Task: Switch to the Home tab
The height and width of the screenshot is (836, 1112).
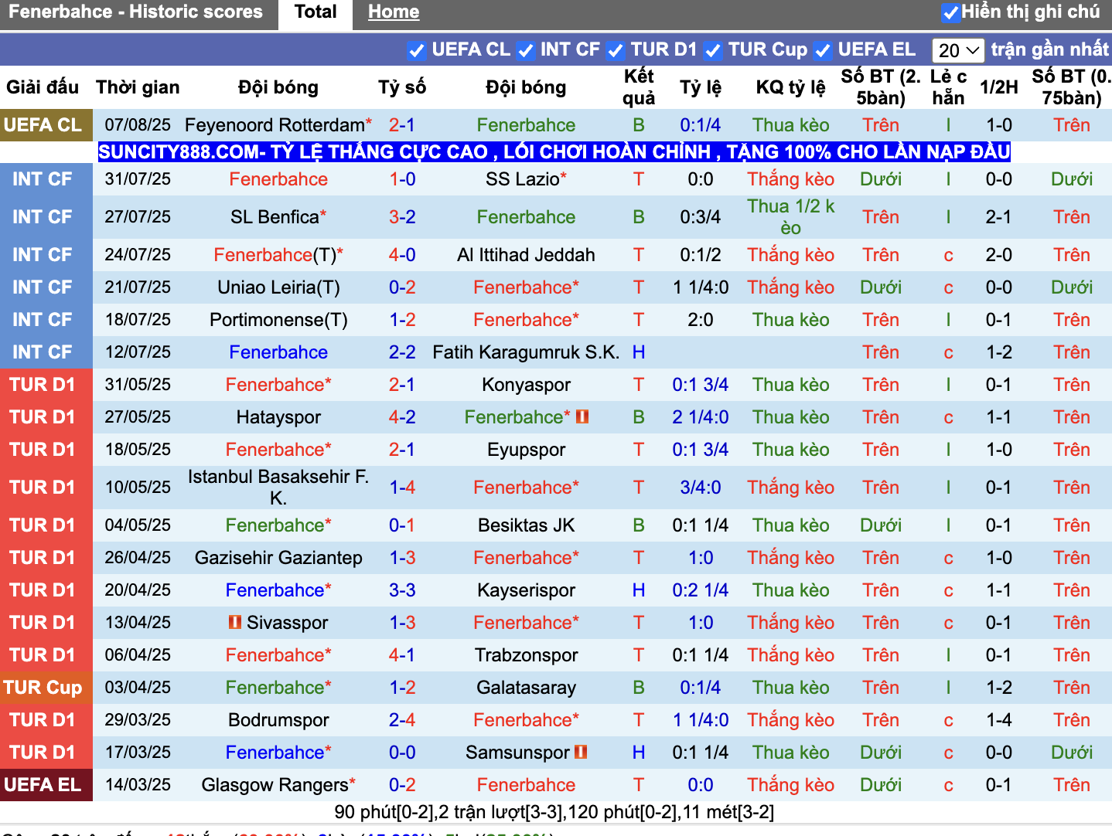Action: 394,12
